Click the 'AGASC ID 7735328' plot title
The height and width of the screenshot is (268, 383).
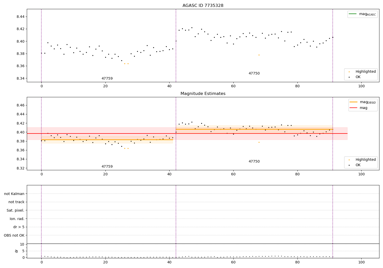click(203, 6)
